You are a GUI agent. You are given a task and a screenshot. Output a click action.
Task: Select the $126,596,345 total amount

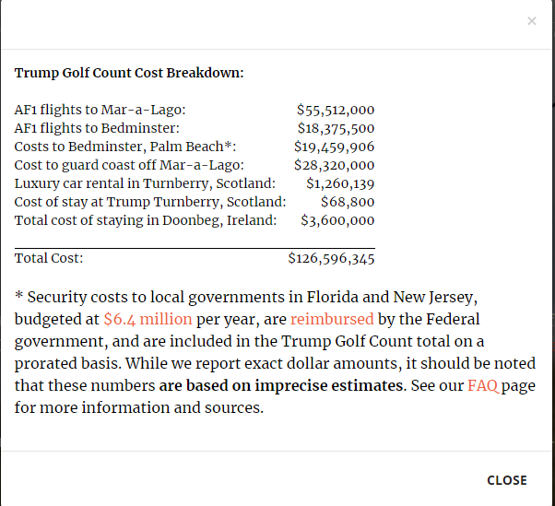tap(331, 258)
